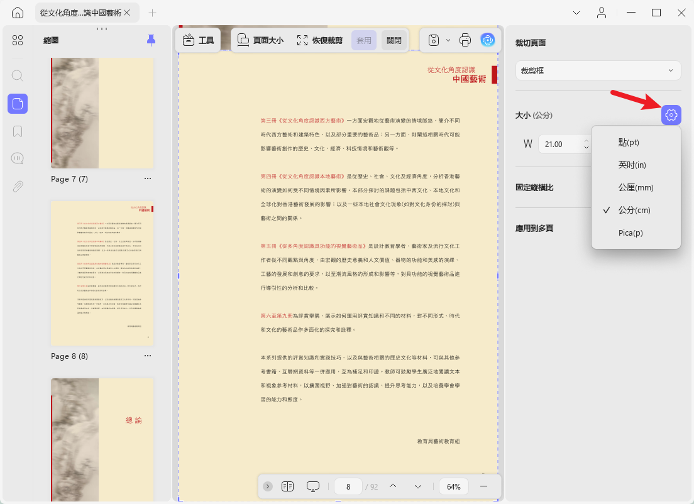This screenshot has width=694, height=504.
Task: Unpin the thumbnail panel with pin icon
Action: point(151,40)
